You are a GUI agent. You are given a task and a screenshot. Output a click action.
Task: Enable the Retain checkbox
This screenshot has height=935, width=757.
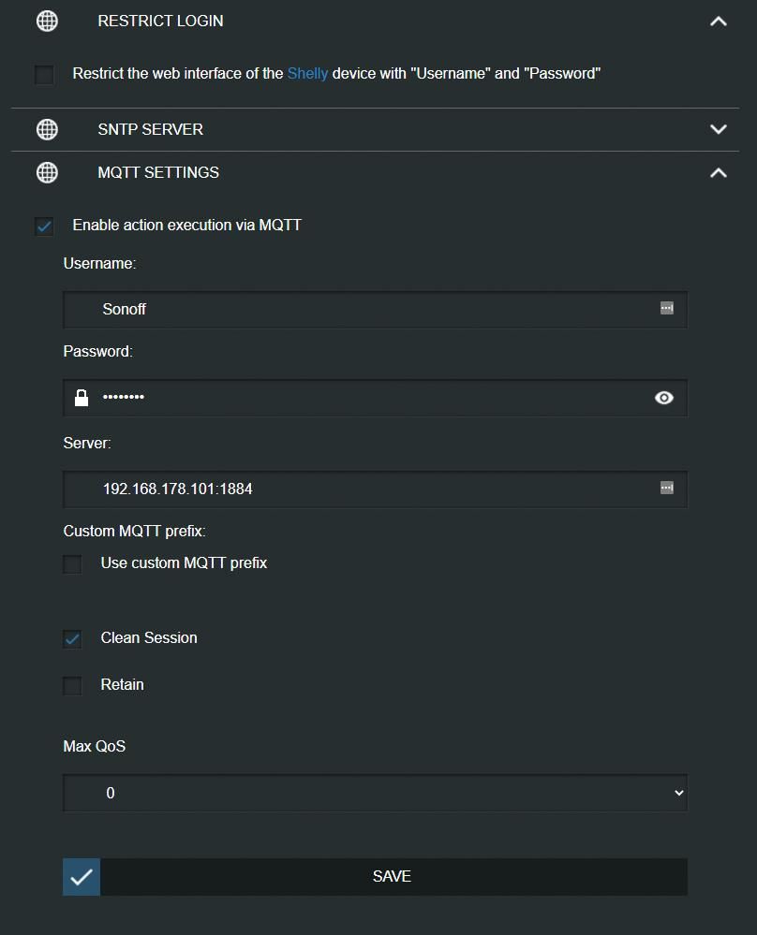72,686
